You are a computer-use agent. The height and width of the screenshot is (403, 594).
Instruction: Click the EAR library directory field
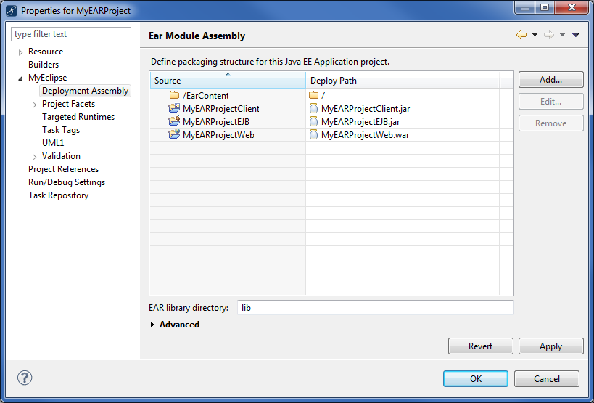pyautogui.click(x=375, y=308)
